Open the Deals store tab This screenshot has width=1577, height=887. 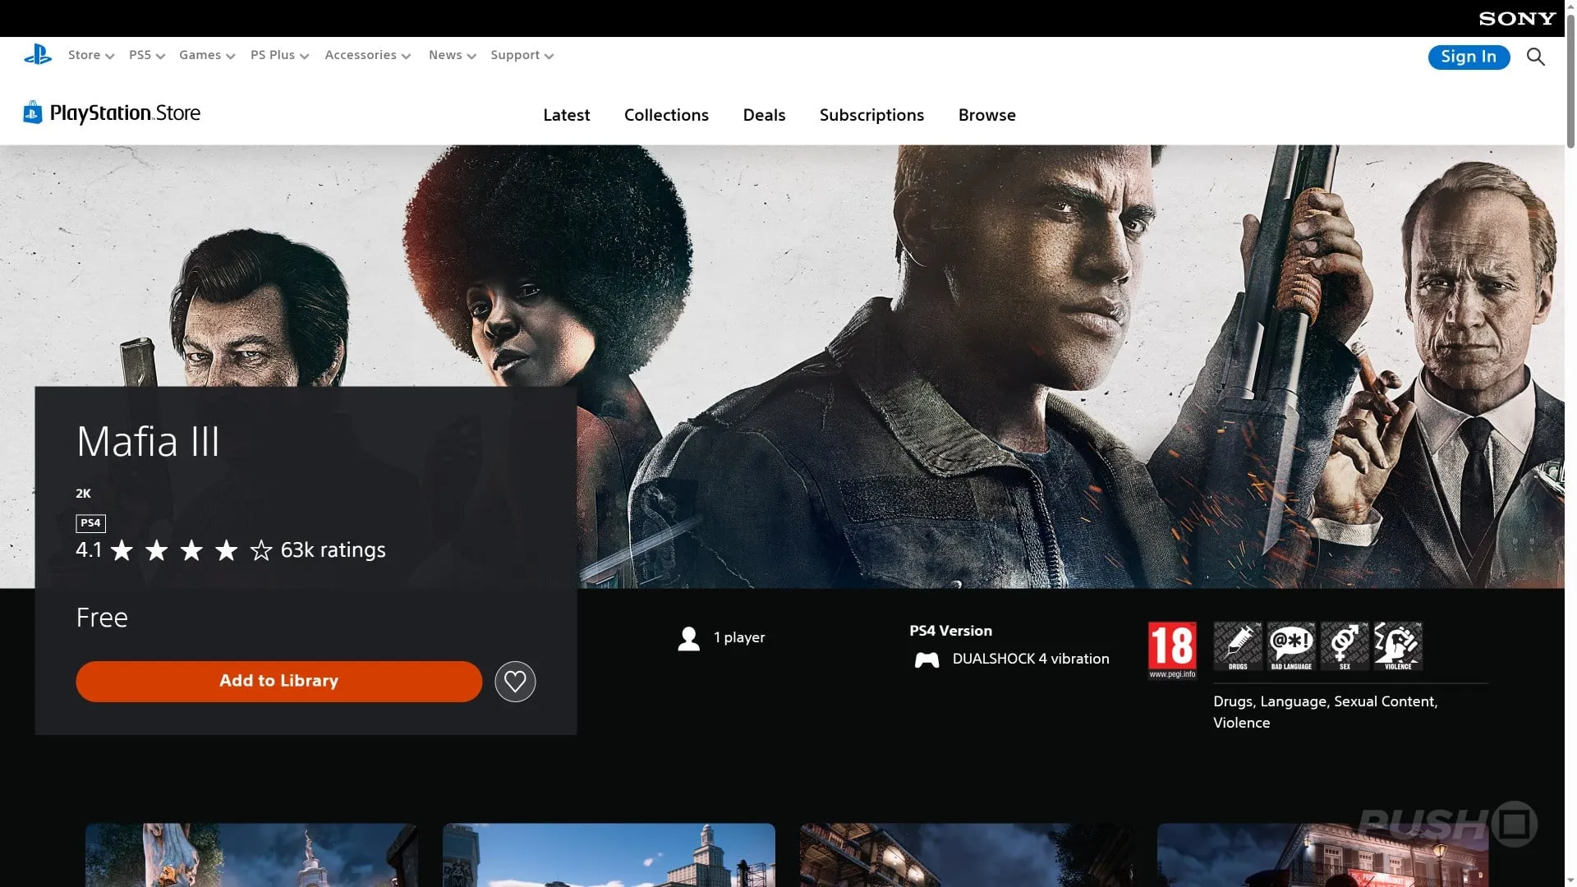[x=764, y=115]
